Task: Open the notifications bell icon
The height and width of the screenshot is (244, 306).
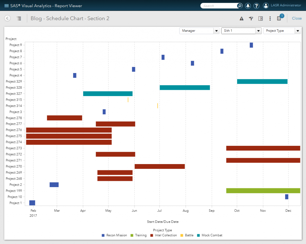Action: pyautogui.click(x=247, y=6)
